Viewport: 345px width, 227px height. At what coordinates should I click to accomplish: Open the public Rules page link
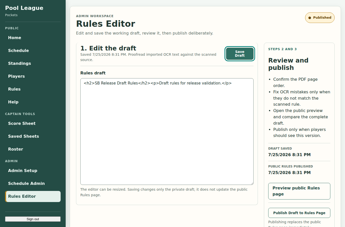tap(33, 89)
